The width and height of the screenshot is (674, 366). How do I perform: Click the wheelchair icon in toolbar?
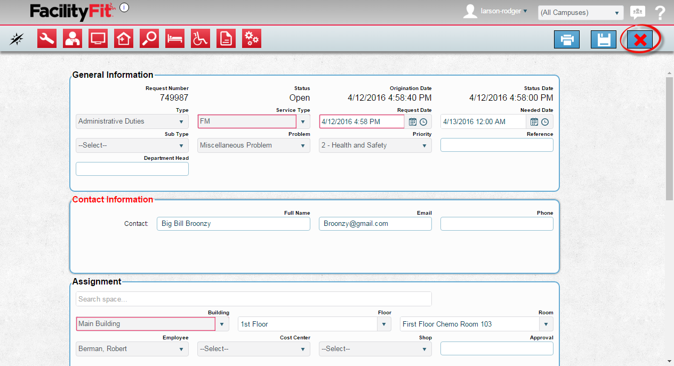pyautogui.click(x=200, y=39)
